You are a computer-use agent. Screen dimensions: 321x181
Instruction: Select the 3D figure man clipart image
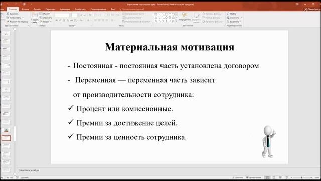[x=269, y=142]
